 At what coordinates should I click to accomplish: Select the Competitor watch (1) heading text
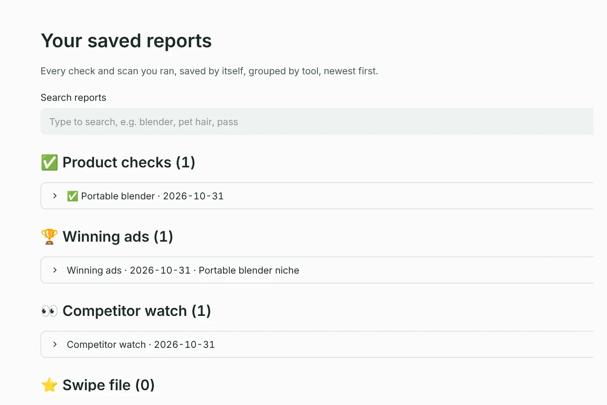coord(137,310)
